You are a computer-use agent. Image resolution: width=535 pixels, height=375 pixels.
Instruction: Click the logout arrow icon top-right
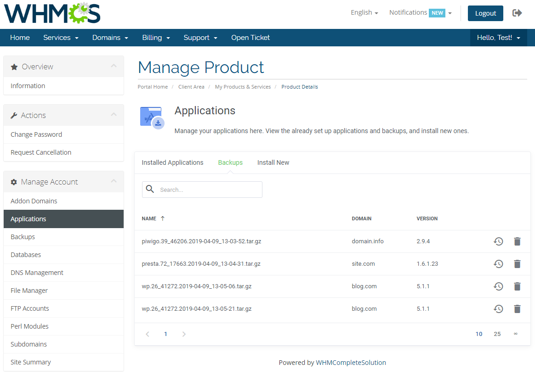517,13
